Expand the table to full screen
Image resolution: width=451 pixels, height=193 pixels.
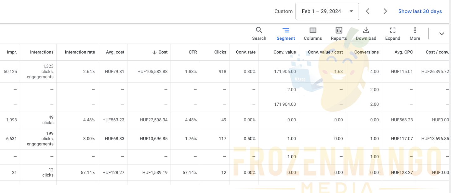coord(392,33)
